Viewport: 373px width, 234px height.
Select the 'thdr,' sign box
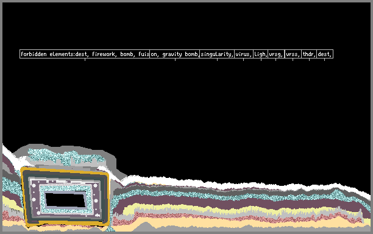[309, 54]
